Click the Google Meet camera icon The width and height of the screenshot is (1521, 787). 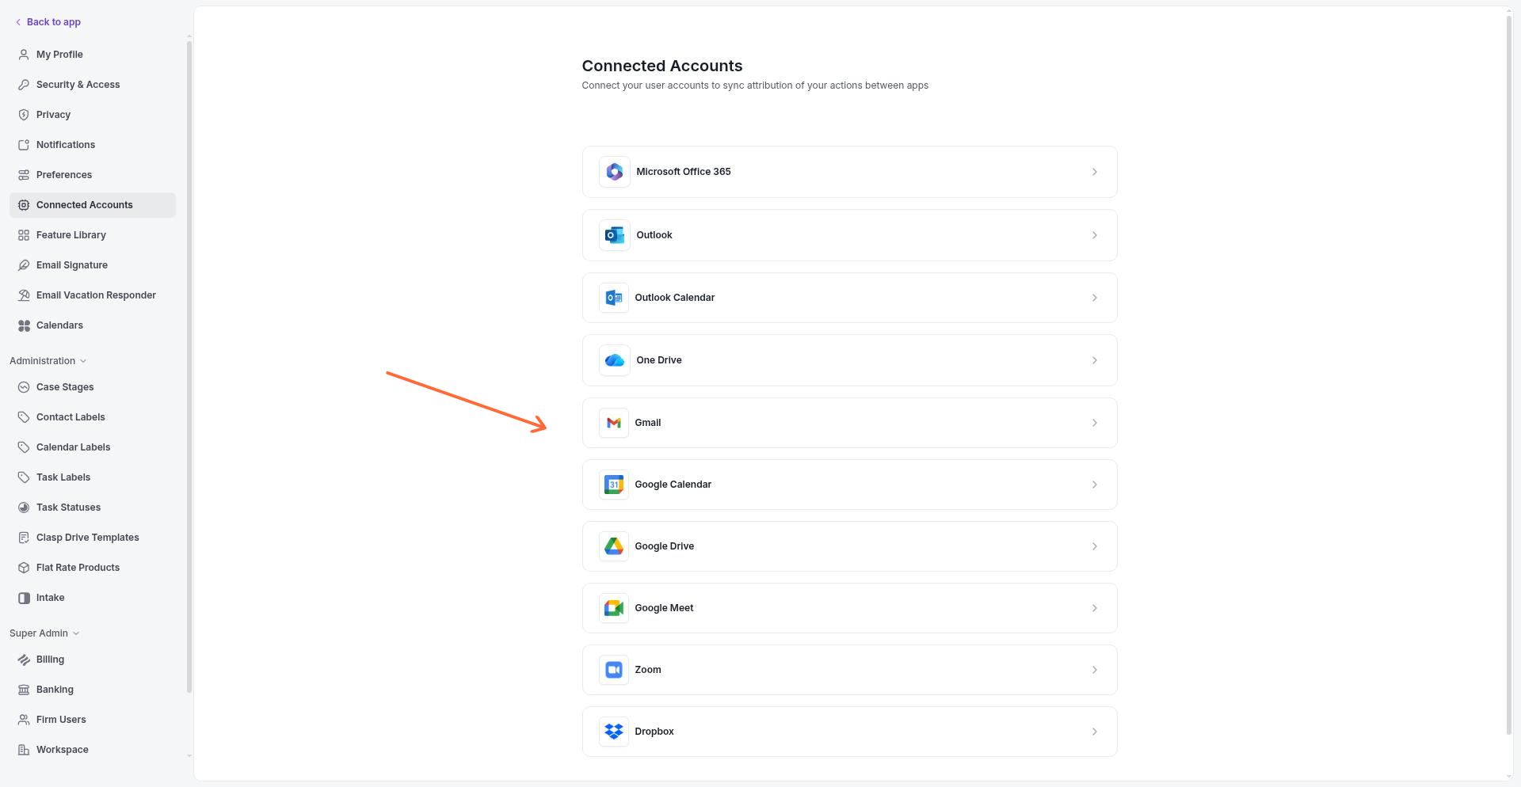coord(614,608)
